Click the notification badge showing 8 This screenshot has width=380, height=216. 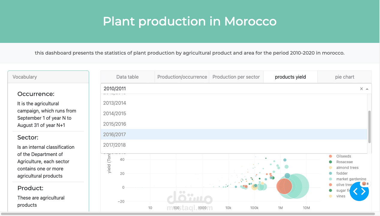click(x=365, y=184)
